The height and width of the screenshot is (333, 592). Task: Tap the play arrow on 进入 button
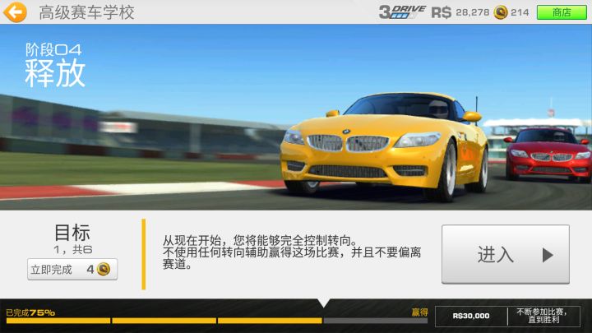click(548, 255)
